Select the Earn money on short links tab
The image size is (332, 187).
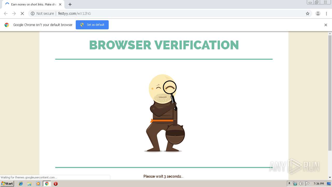point(33,4)
